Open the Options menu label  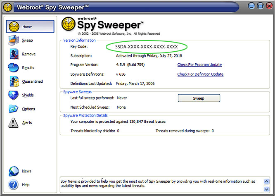[x=28, y=109]
